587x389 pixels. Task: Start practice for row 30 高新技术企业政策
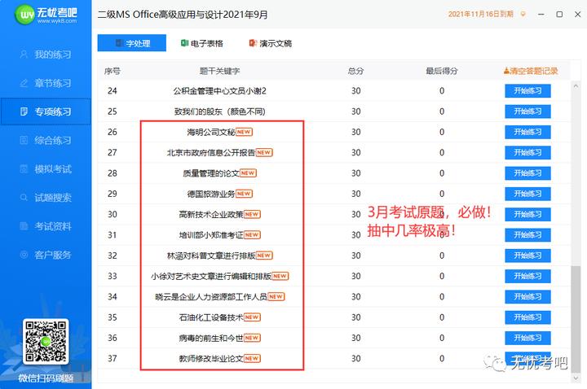coord(527,214)
